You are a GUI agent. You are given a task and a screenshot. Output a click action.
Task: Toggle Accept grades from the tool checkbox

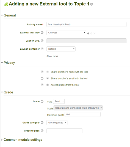(x=48, y=85)
